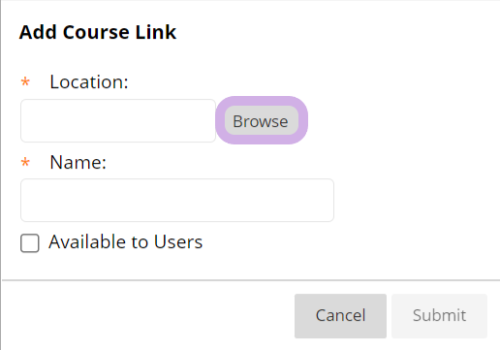
Task: Enable the Available to Users checkbox
Action: 30,243
